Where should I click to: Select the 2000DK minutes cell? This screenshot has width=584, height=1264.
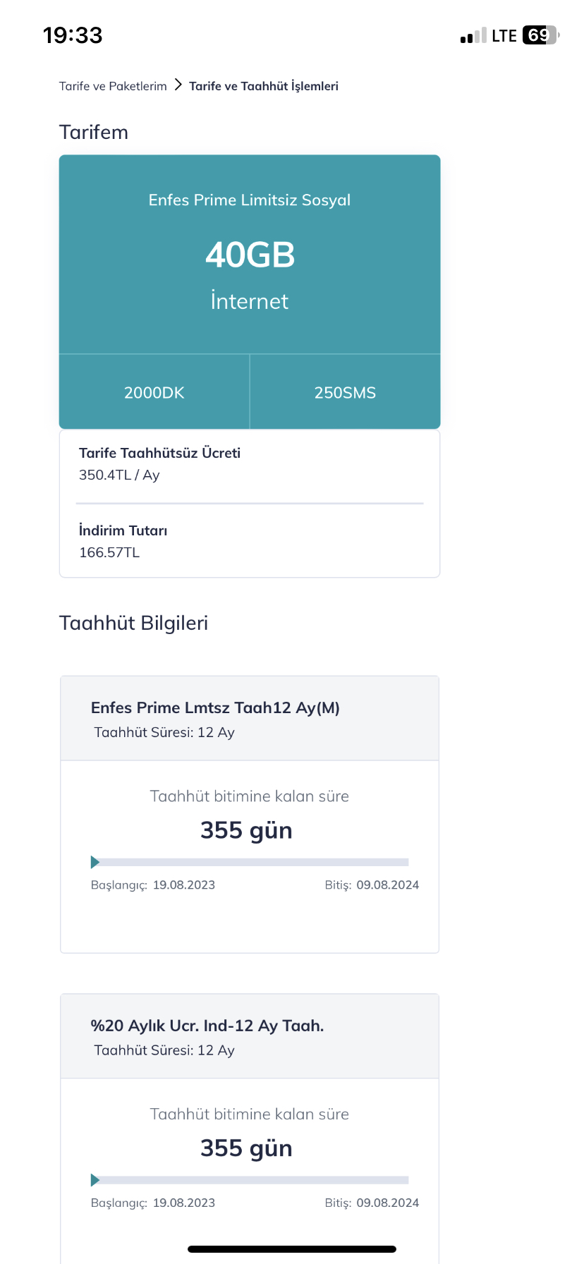coord(154,392)
